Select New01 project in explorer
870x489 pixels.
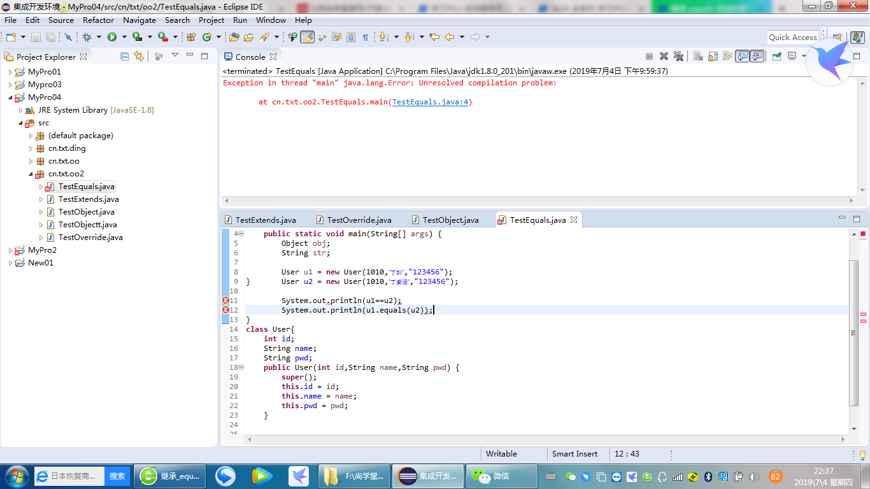41,263
